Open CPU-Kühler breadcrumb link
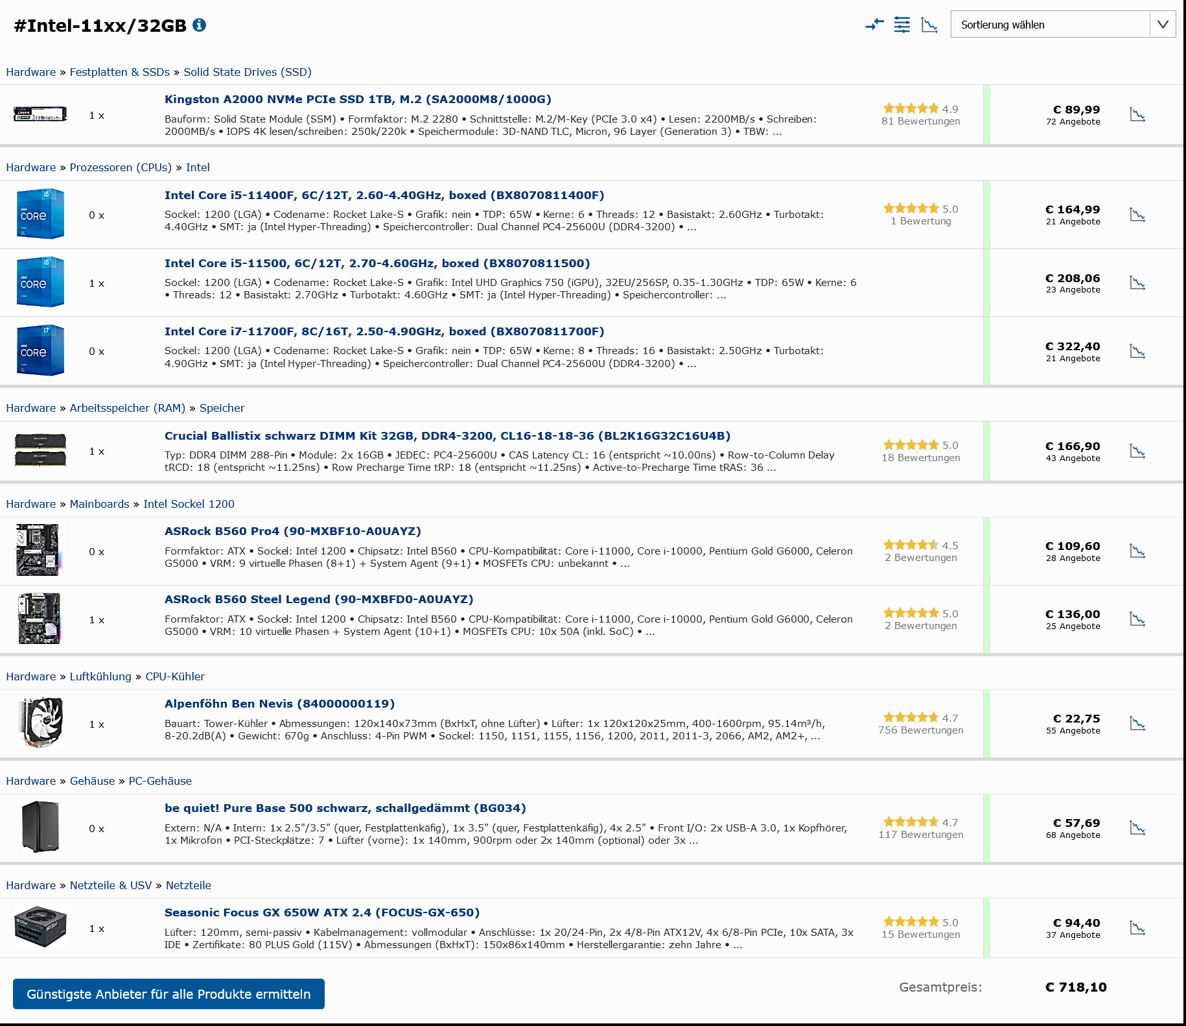Screen dimensions: 1186x1026 tap(175, 676)
